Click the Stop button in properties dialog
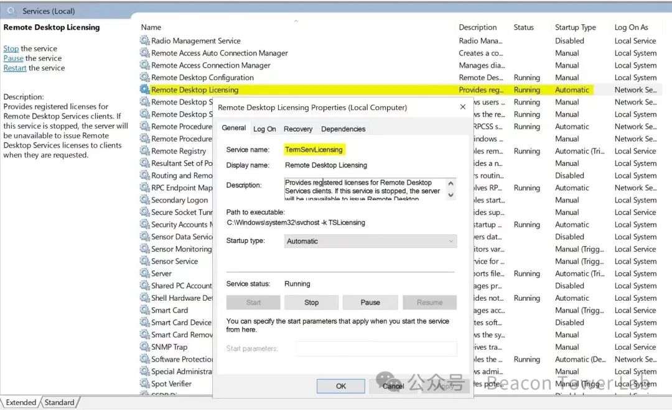Image resolution: width=672 pixels, height=410 pixels. point(312,302)
